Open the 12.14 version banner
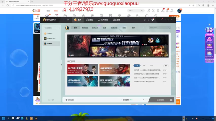Screen dimensions: 216x121 (x=118, y=46)
